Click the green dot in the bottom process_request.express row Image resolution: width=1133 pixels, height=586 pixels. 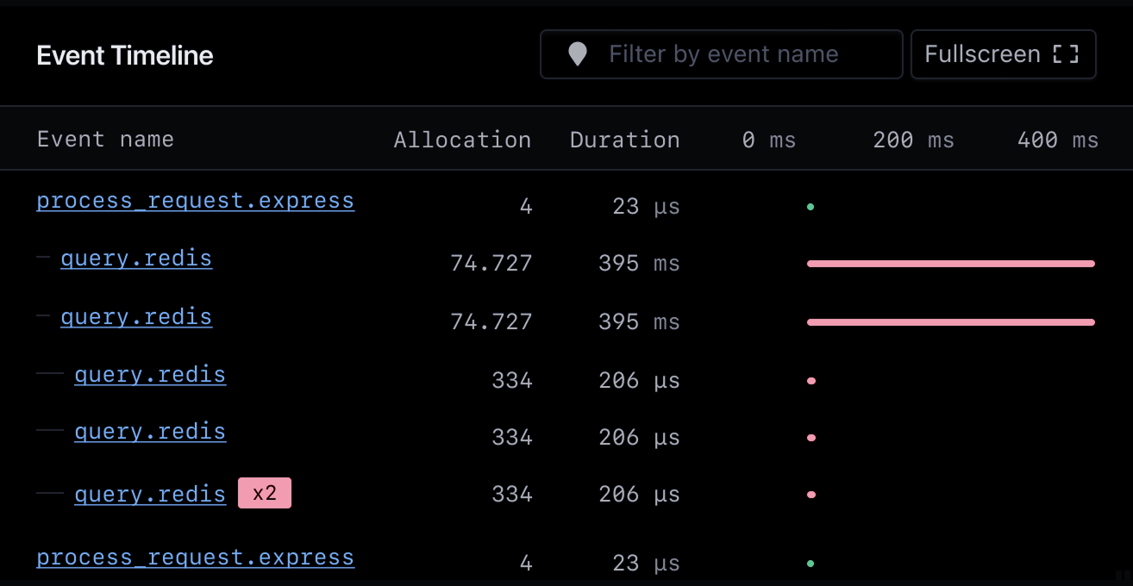[x=811, y=564]
